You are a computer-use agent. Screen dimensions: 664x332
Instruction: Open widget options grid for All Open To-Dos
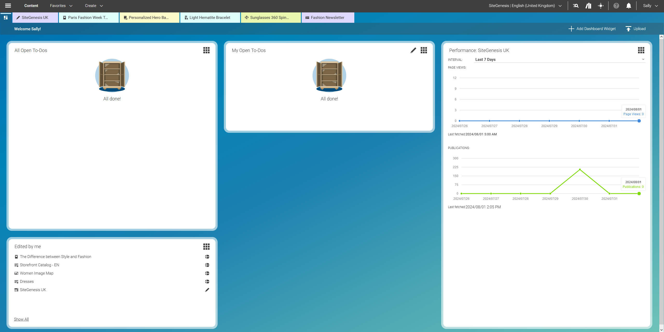(x=206, y=50)
